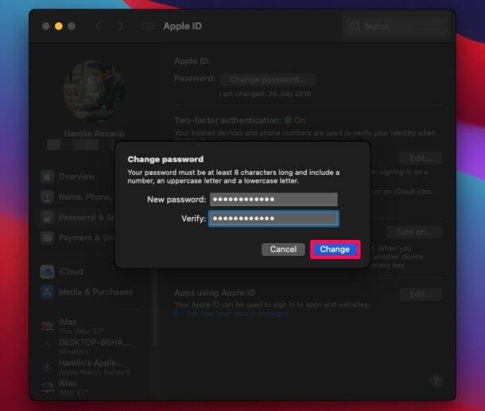The width and height of the screenshot is (485, 411).
Task: Go back with the left chevron
Action: 98,26
